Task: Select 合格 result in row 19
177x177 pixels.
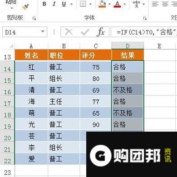Action: (128, 124)
